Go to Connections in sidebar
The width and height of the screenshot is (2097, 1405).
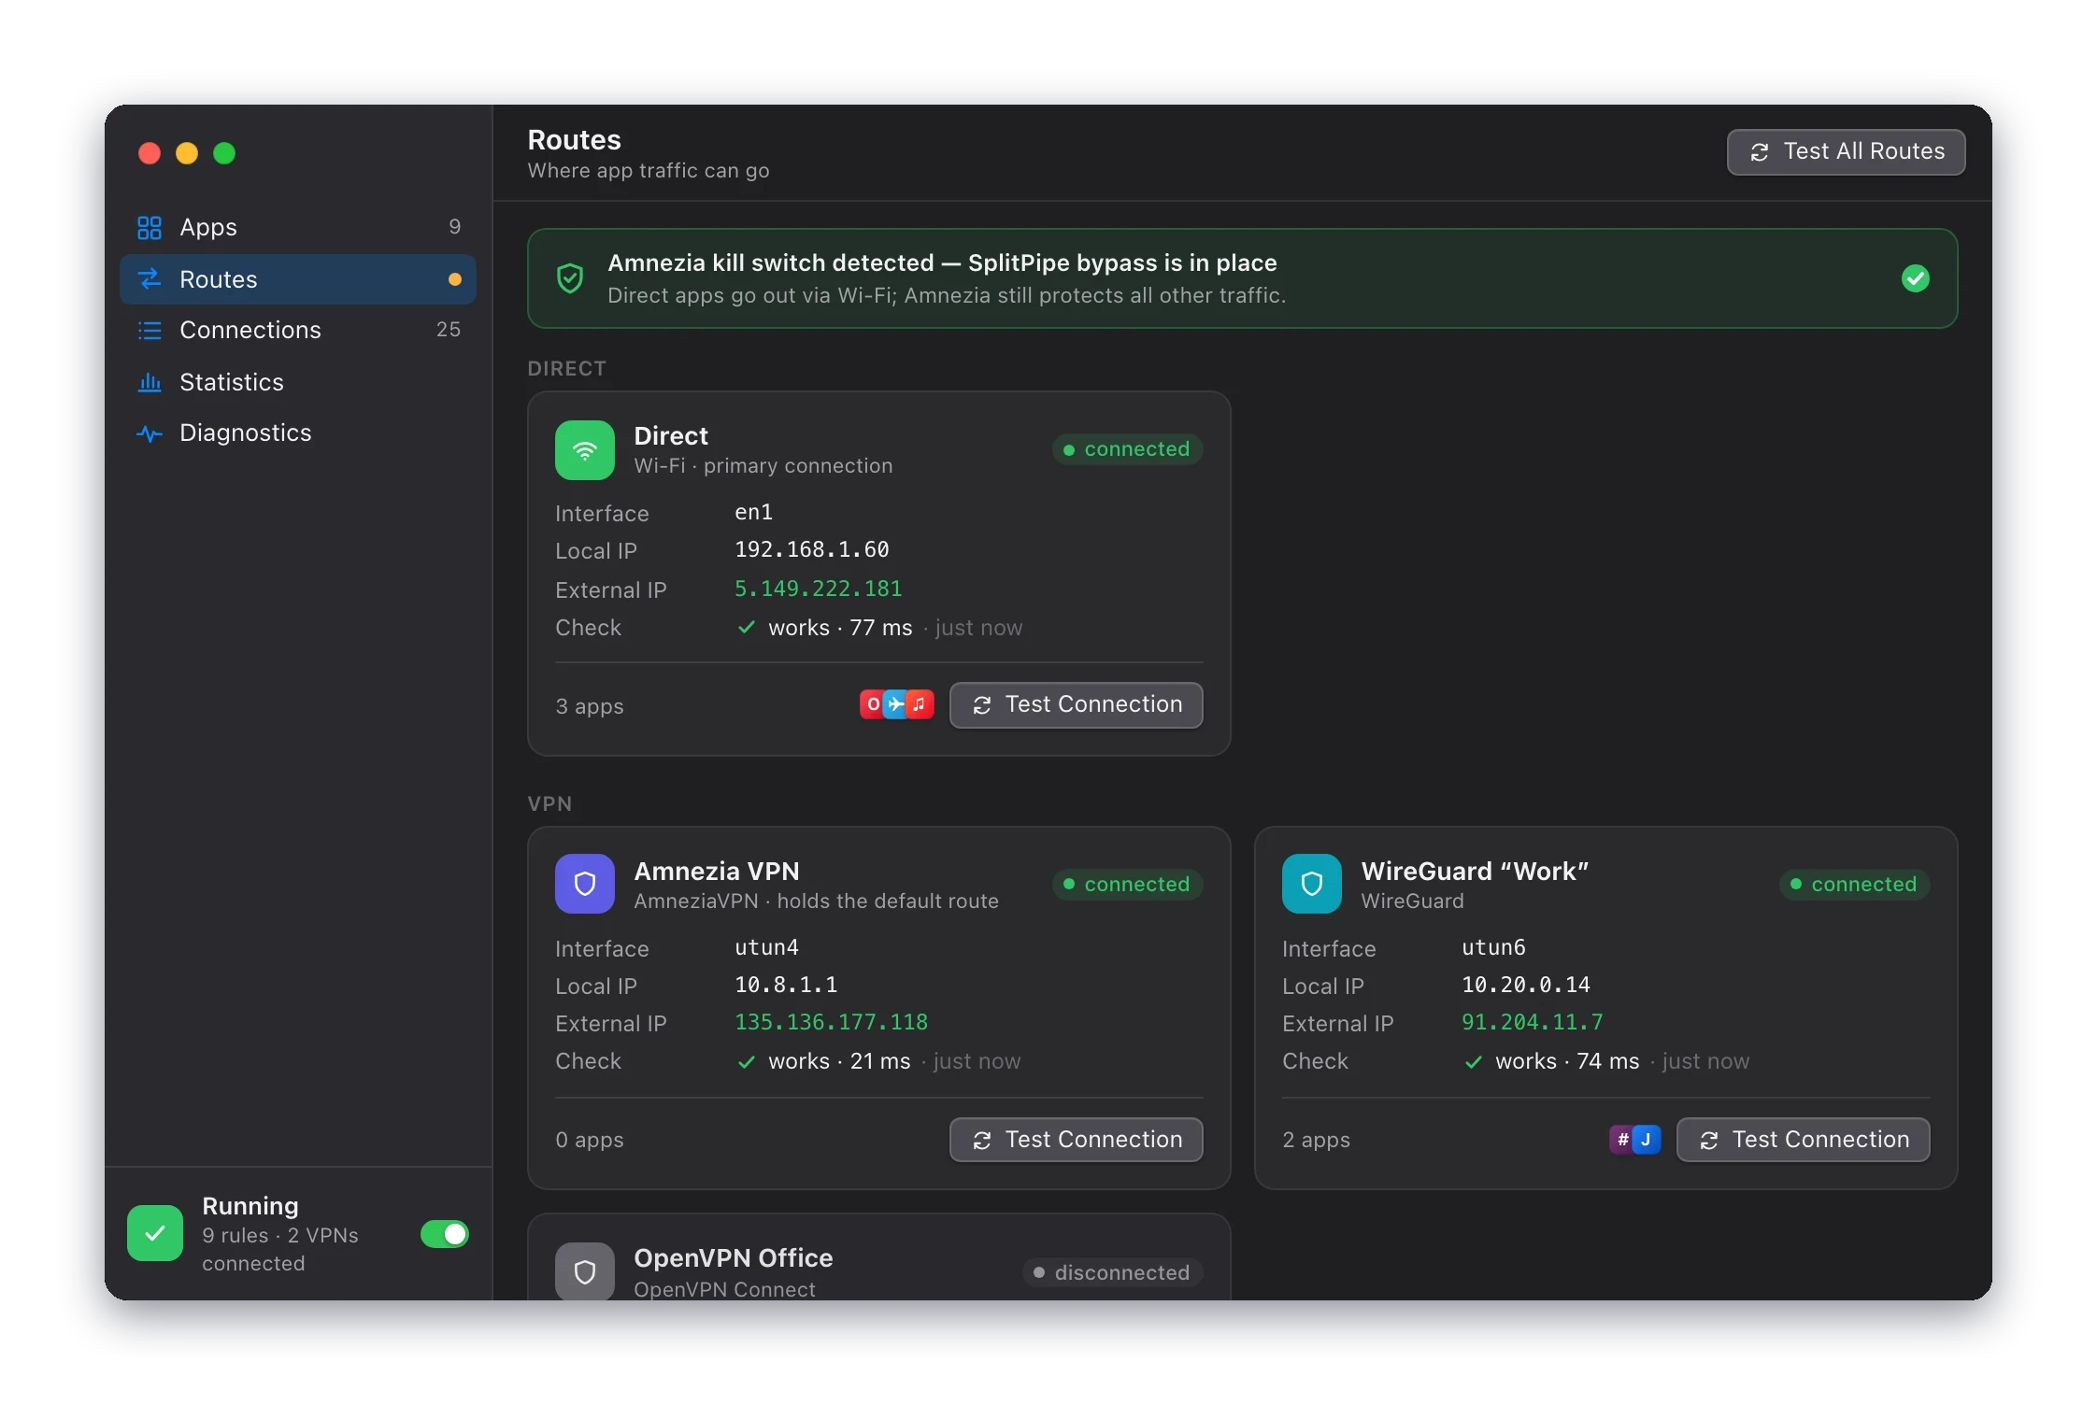coord(298,330)
